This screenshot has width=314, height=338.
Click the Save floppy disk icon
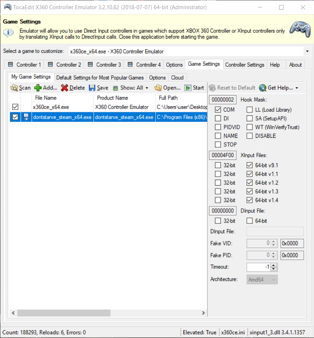(92, 88)
